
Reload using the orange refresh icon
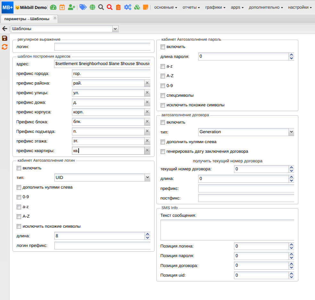[x=4, y=47]
